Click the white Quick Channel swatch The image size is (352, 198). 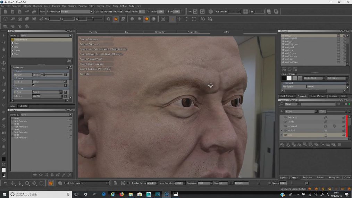click(x=289, y=78)
